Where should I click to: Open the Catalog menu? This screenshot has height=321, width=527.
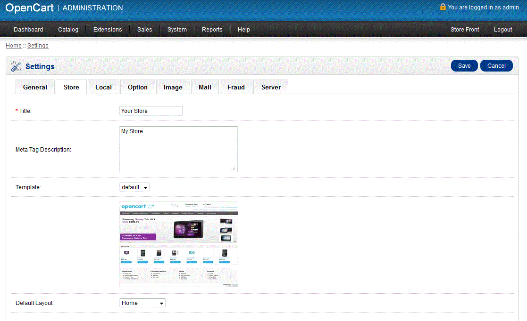click(68, 29)
